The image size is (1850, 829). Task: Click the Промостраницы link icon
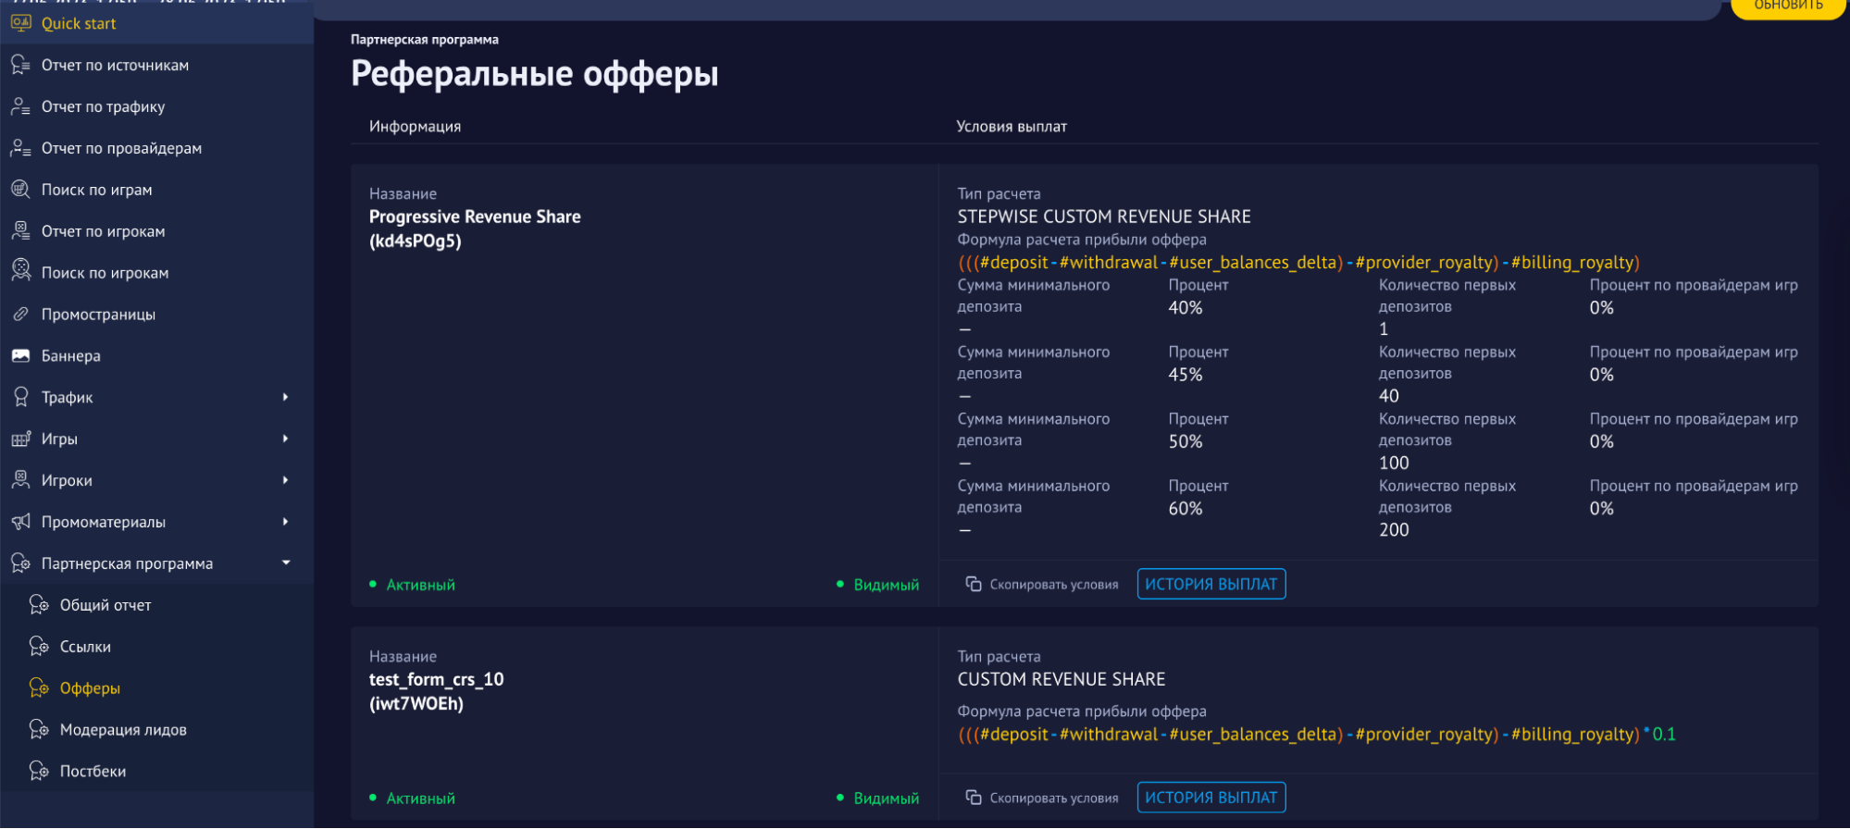pos(20,315)
